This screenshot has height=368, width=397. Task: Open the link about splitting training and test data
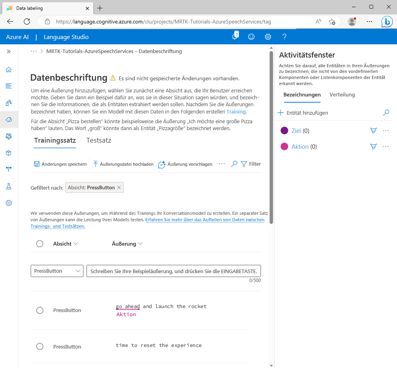point(147,223)
